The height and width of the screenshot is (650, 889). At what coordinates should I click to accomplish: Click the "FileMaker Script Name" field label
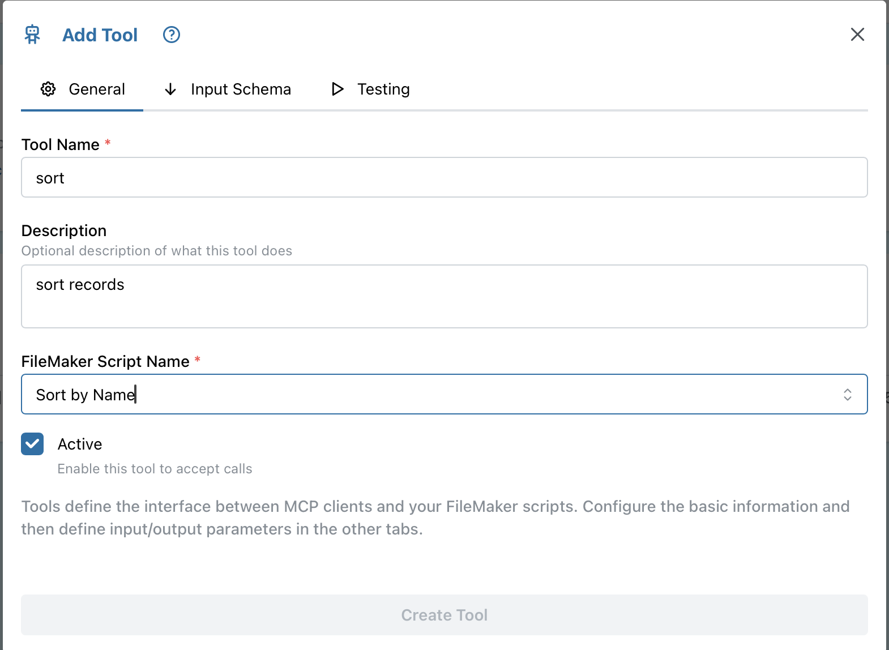pyautogui.click(x=105, y=361)
